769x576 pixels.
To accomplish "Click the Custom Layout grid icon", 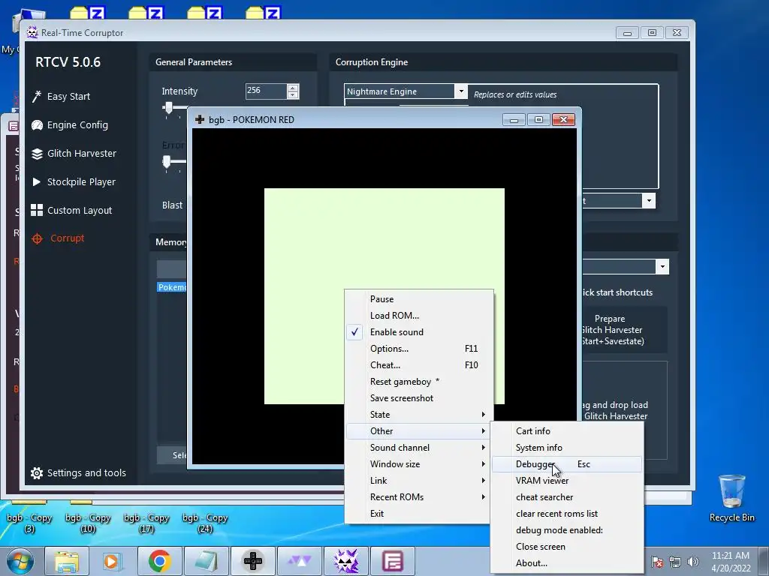I will coord(37,211).
